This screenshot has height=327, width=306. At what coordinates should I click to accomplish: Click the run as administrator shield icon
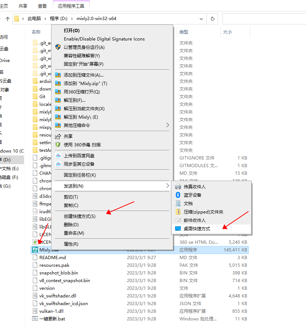pos(58,47)
